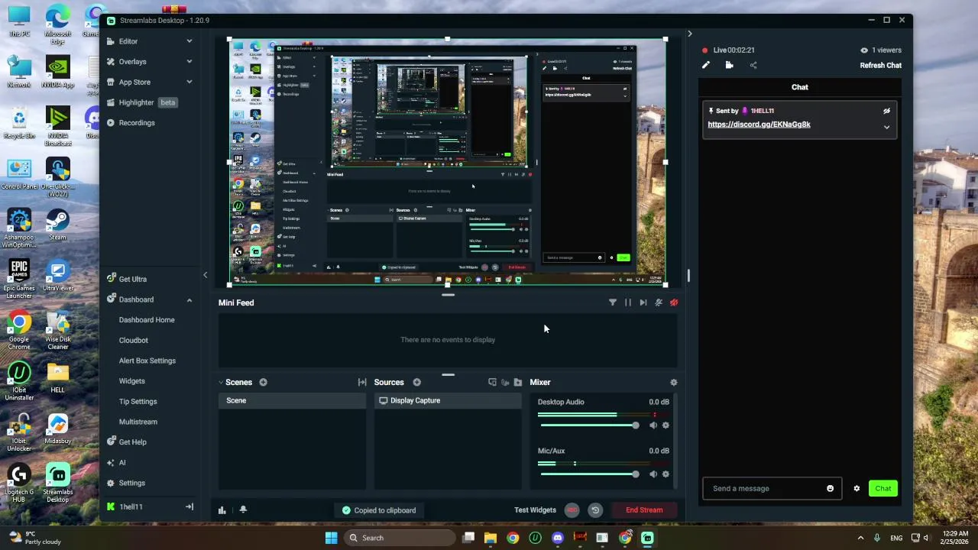978x550 pixels.
Task: Click Refresh Chat
Action: (880, 66)
